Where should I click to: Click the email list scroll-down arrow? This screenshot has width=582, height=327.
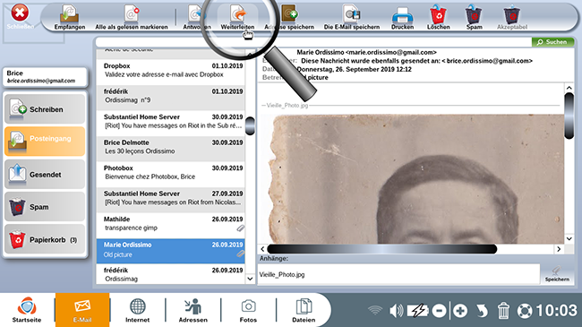pos(250,279)
